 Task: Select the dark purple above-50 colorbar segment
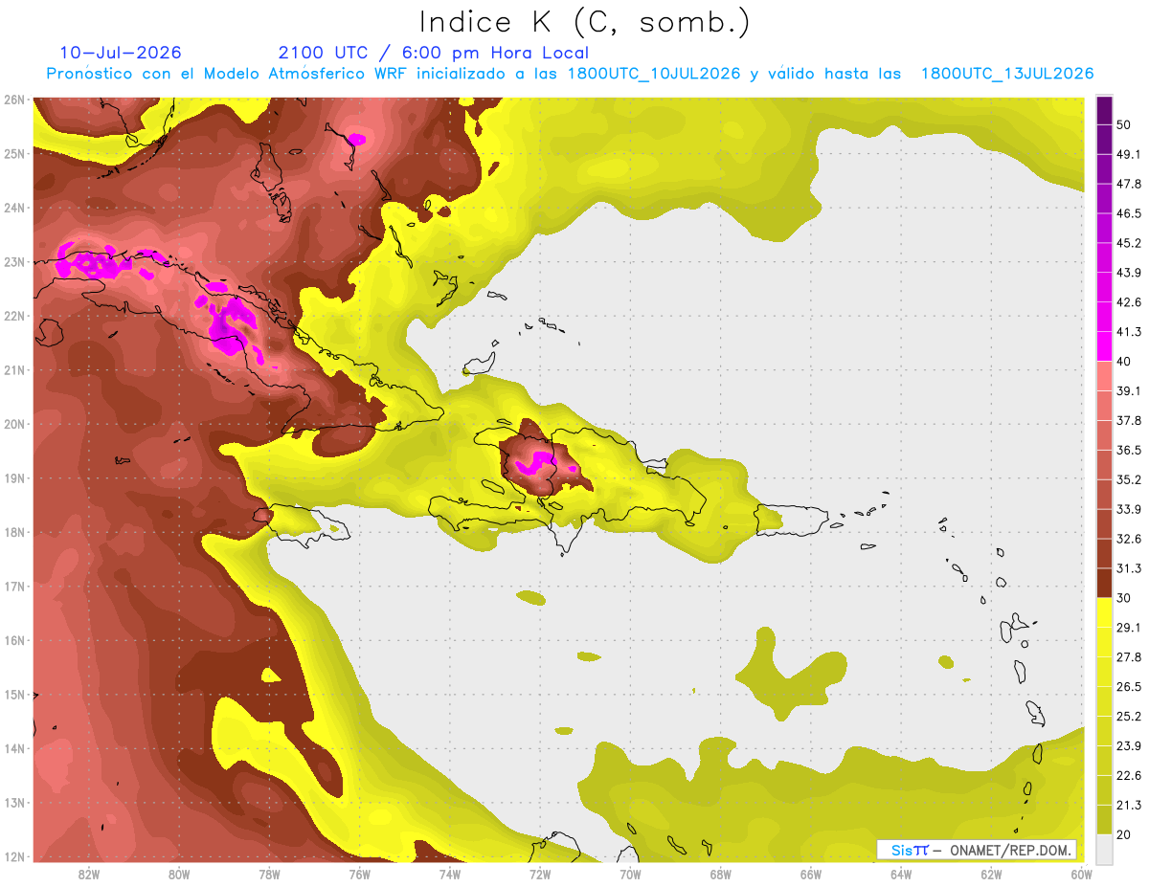(1104, 110)
